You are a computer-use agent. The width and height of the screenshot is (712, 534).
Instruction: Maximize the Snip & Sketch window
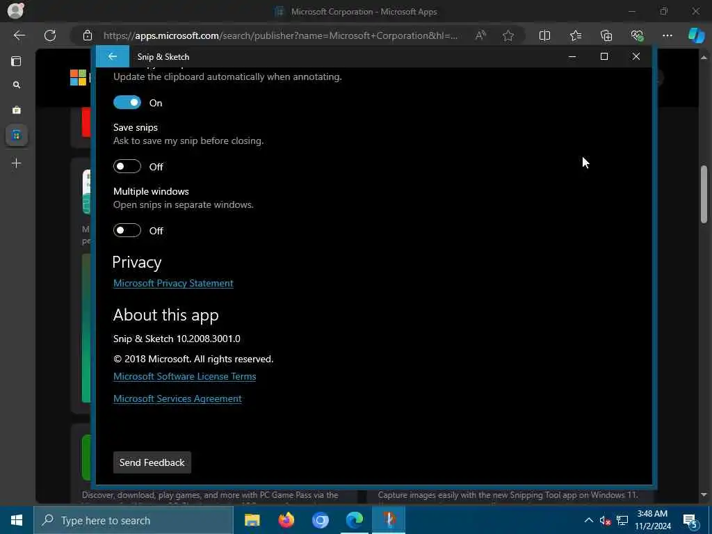(x=604, y=56)
